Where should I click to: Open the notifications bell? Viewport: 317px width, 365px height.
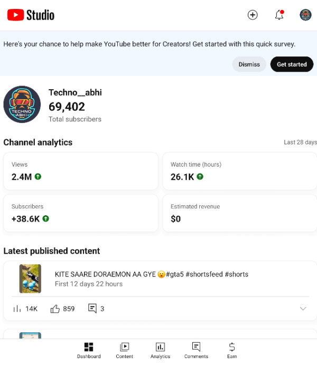click(x=279, y=15)
